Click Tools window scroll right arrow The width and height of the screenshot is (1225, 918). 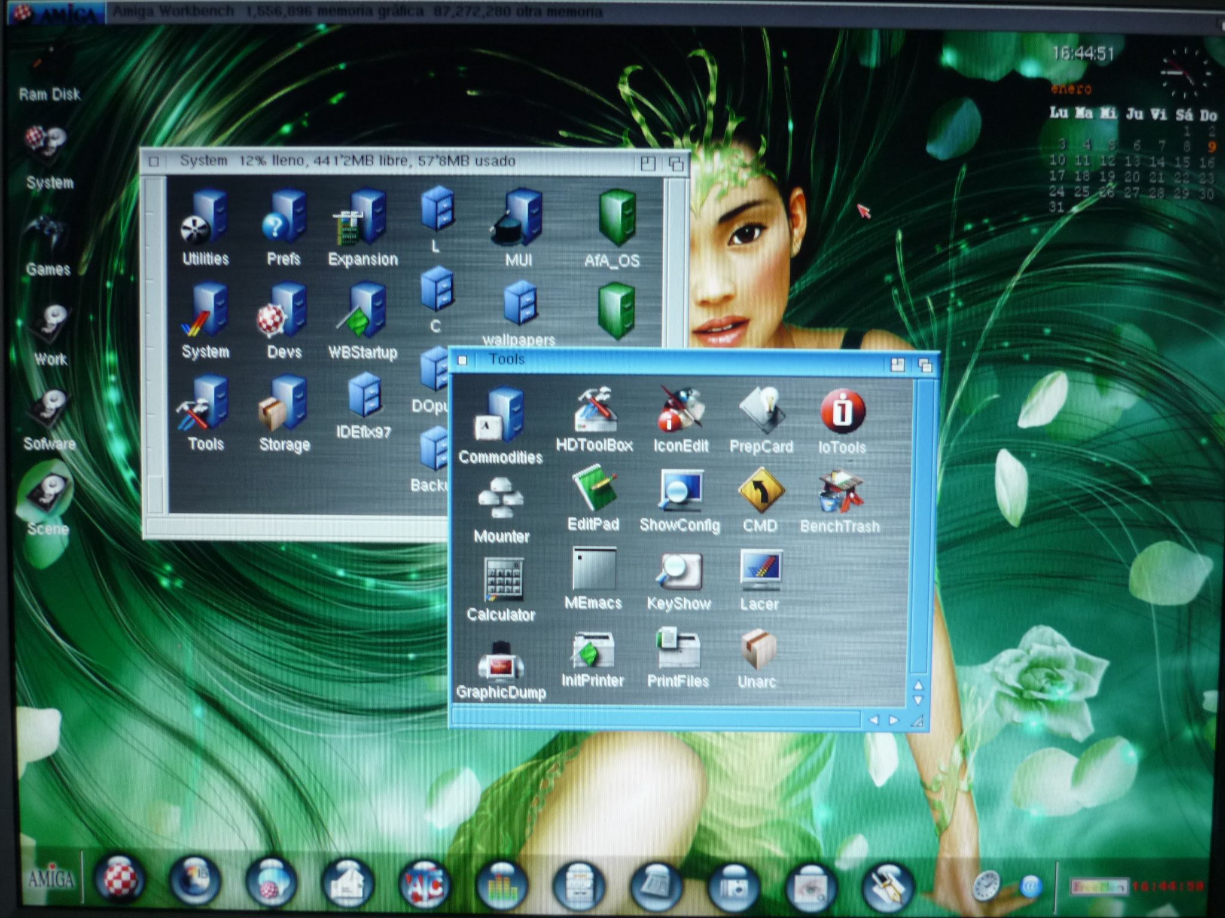coord(894,721)
